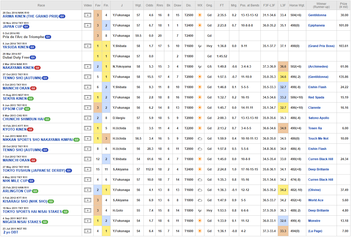351x237 pixels.
Task: Play the NHK Mile Cup video
Action: coord(88,180)
